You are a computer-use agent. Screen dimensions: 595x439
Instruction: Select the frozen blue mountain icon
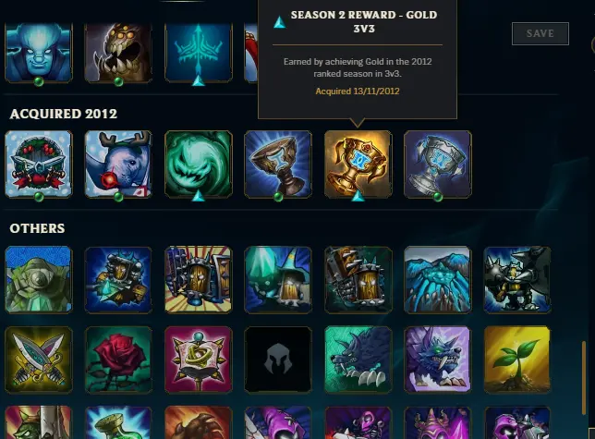click(438, 280)
